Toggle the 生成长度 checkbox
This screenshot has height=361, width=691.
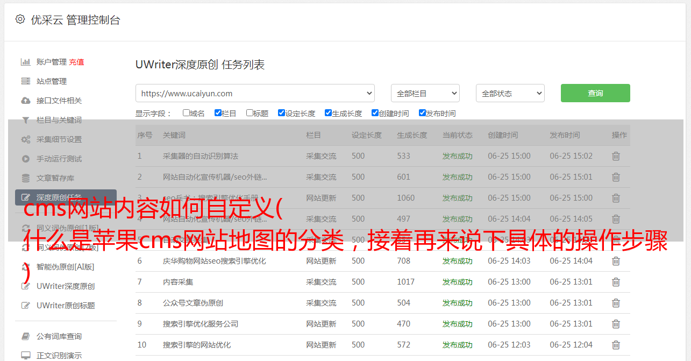pos(328,113)
